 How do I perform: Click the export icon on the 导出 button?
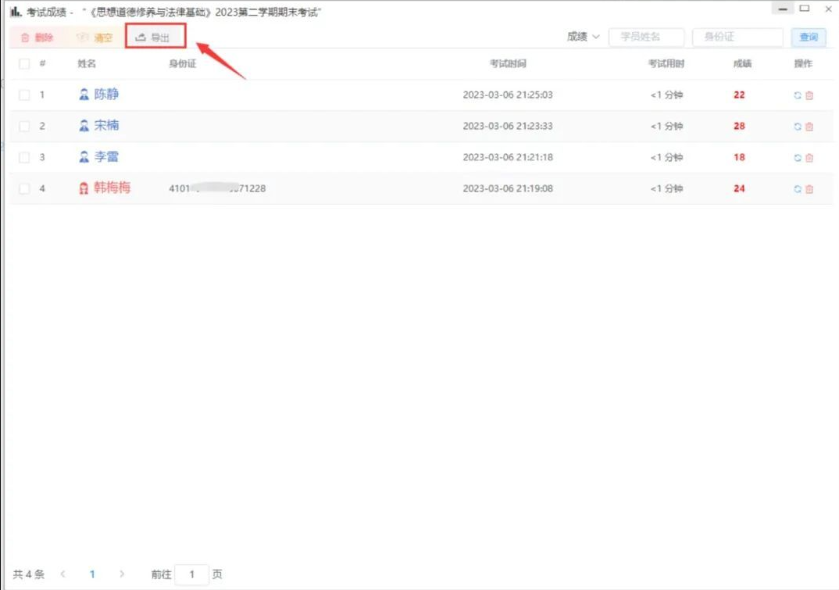(x=141, y=37)
